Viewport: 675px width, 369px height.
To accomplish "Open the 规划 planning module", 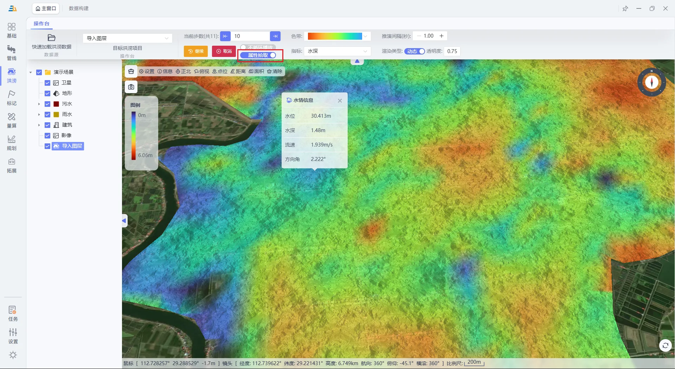I will click(x=12, y=143).
